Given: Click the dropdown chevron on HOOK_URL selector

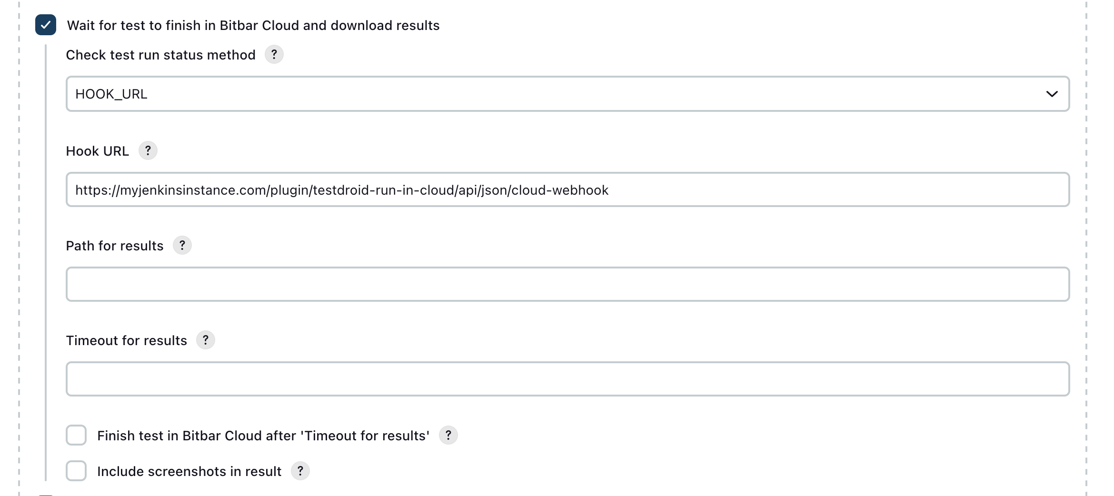Looking at the screenshot, I should 1053,94.
